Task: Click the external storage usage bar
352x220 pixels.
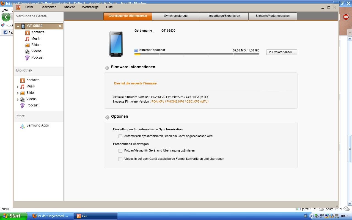Action: click(197, 54)
